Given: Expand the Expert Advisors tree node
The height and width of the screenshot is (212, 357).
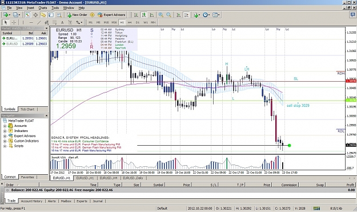Looking at the screenshot, I should [x=5, y=136].
